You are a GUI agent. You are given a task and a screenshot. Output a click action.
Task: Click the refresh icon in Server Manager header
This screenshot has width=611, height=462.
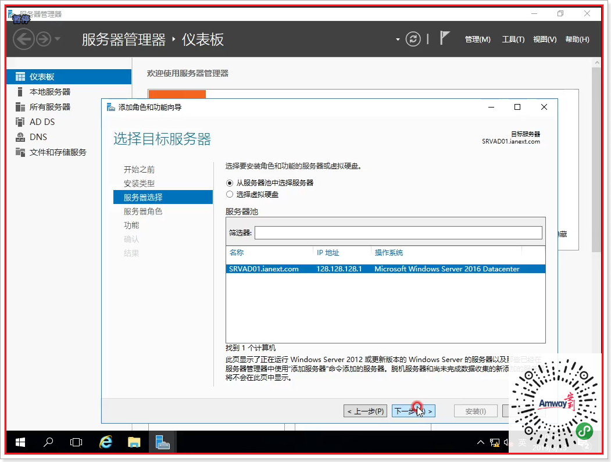tap(413, 39)
